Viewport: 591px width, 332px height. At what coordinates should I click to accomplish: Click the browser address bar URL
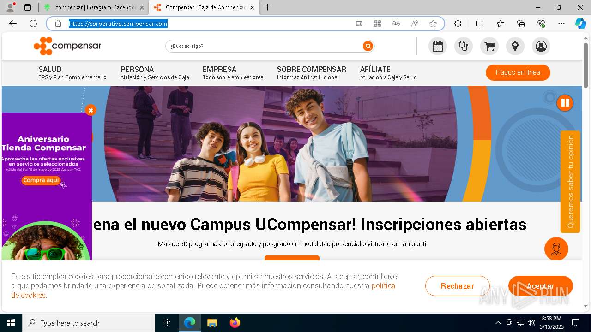(x=118, y=24)
